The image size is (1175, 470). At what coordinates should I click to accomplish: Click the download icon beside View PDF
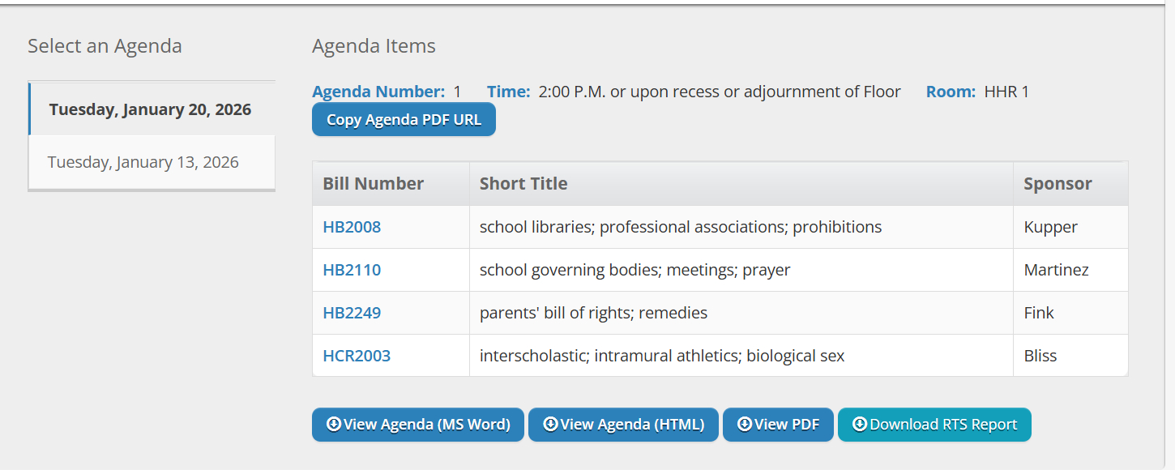click(744, 424)
